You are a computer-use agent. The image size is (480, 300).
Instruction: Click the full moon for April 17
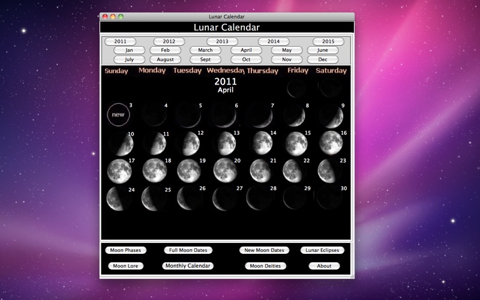[119, 172]
